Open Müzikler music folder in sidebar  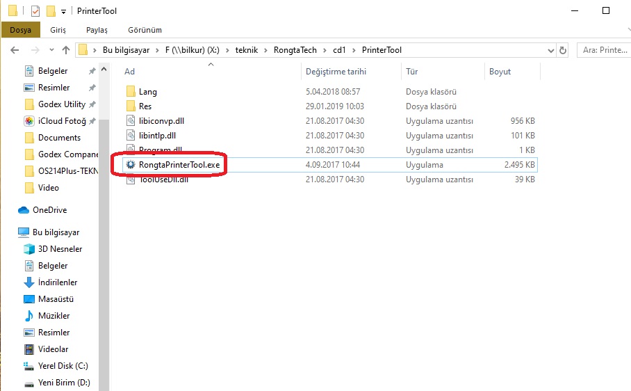pyautogui.click(x=53, y=316)
